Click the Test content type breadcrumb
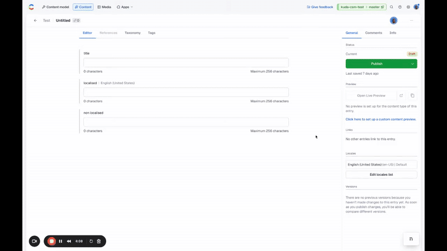Image resolution: width=447 pixels, height=251 pixels. 46,21
